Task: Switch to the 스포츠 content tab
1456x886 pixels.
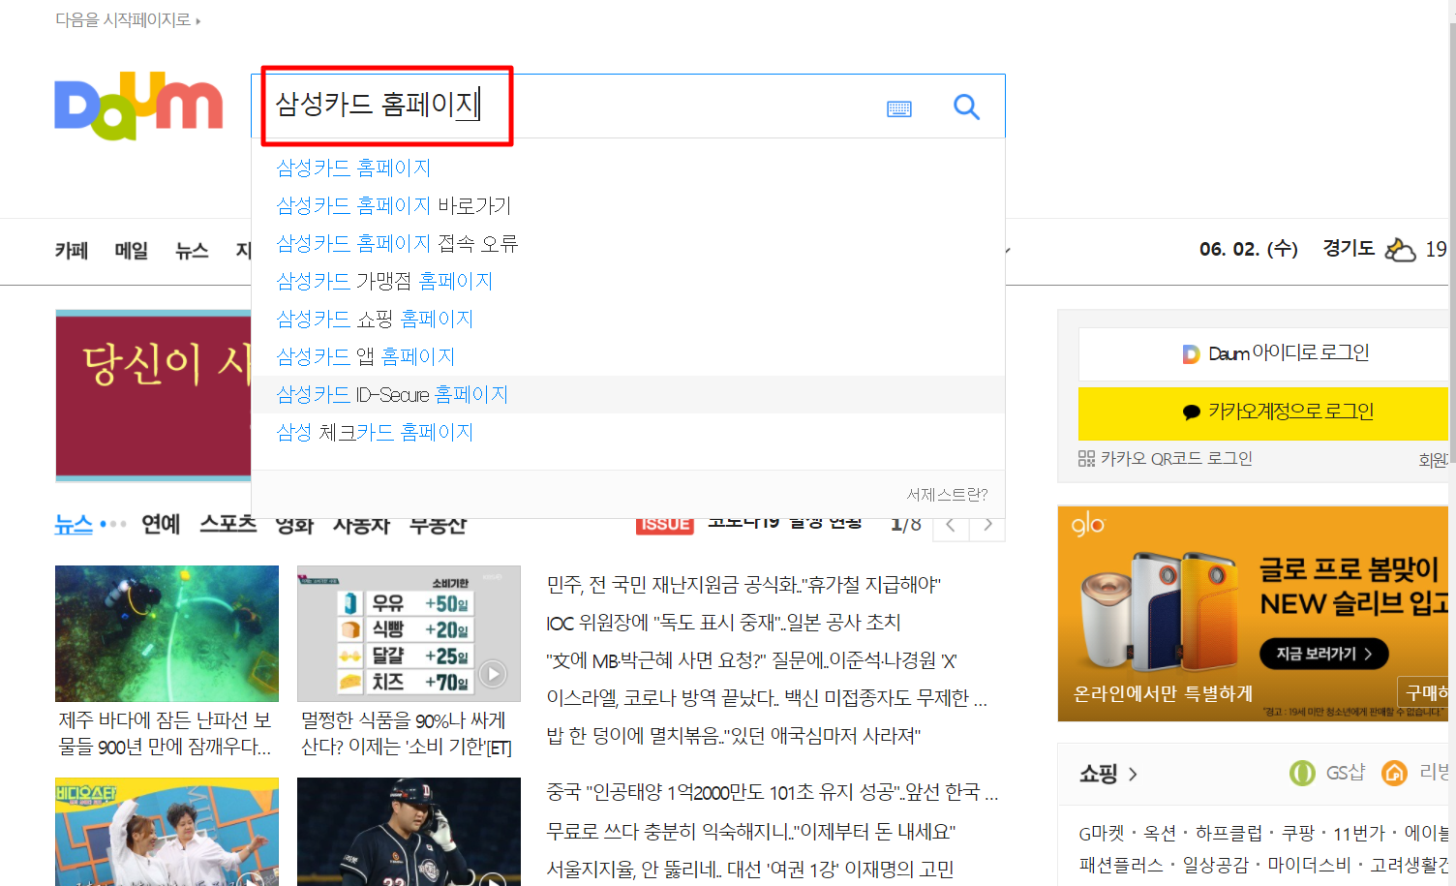Action: point(228,524)
